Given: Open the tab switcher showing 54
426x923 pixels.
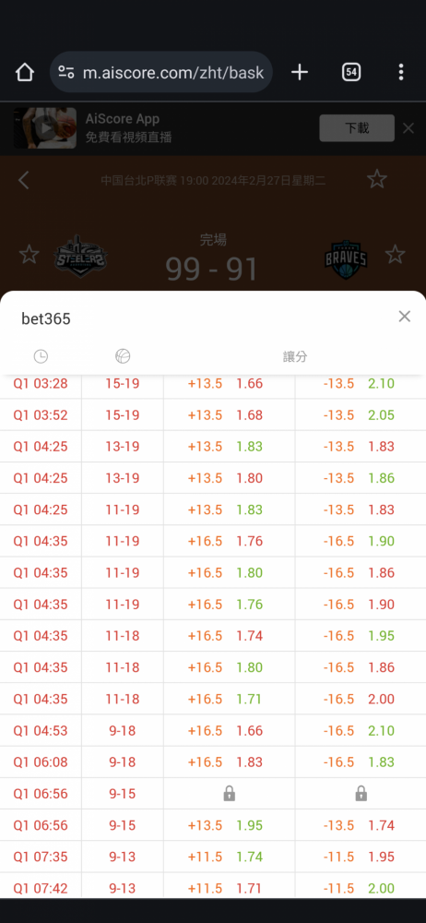Looking at the screenshot, I should (351, 72).
